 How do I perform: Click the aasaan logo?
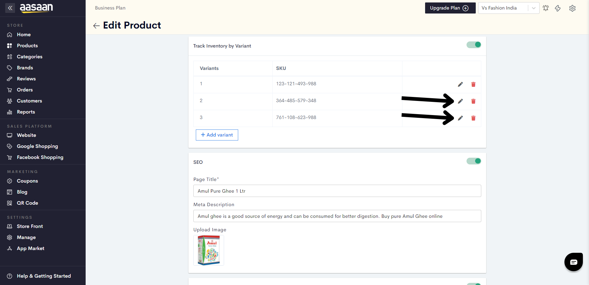pyautogui.click(x=37, y=8)
